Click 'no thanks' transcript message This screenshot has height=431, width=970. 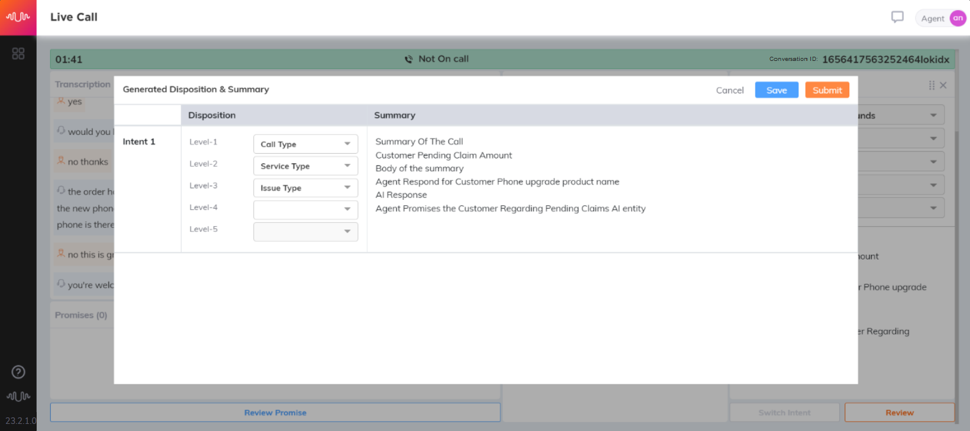tap(88, 161)
